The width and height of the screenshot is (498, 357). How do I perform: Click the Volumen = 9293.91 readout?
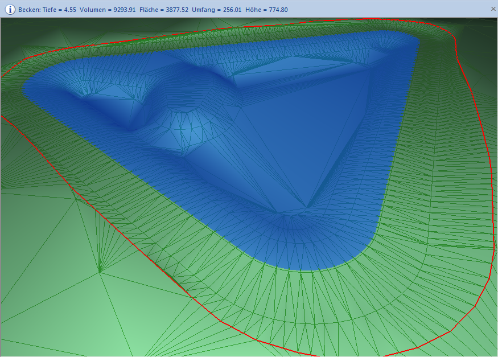pyautogui.click(x=108, y=10)
